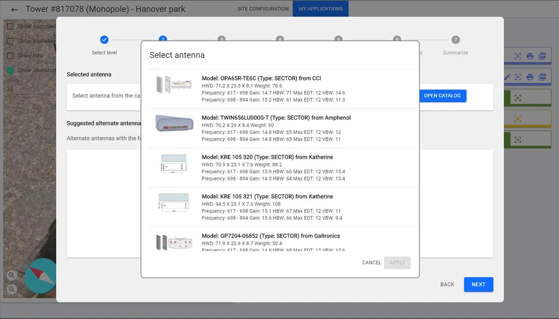This screenshot has width=559, height=319.
Task: Select Model OPA65R-TE6C from CCI
Action: (284, 89)
